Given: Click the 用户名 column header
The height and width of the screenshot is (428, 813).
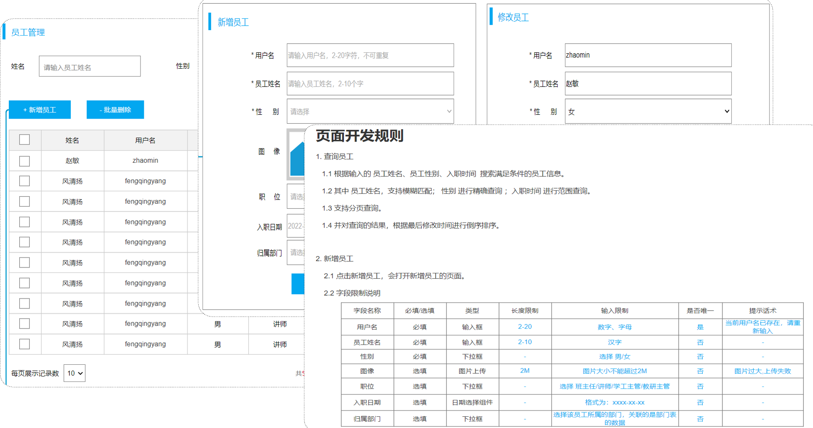Looking at the screenshot, I should tap(145, 140).
